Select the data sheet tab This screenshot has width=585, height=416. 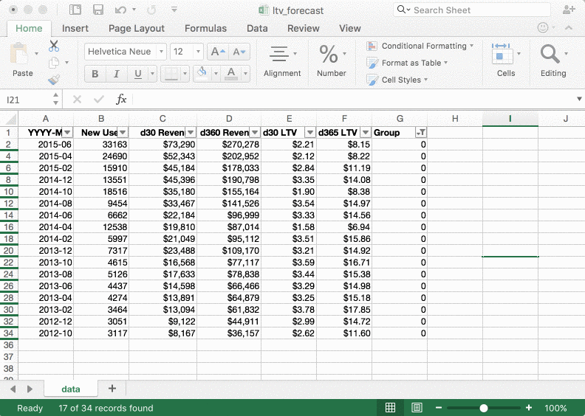pos(71,389)
